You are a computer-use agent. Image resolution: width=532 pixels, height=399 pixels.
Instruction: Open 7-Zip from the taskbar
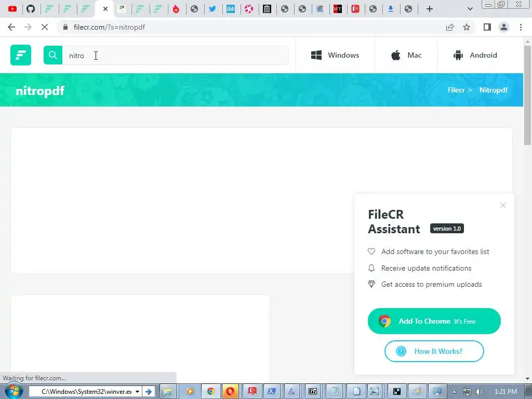tap(313, 392)
